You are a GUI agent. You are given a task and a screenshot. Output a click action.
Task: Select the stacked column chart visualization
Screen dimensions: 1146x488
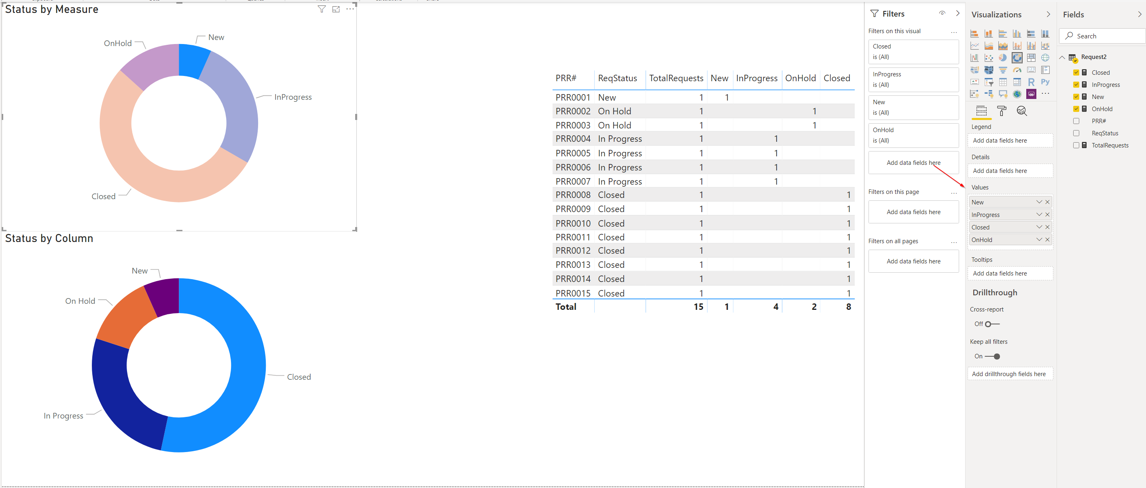[989, 34]
